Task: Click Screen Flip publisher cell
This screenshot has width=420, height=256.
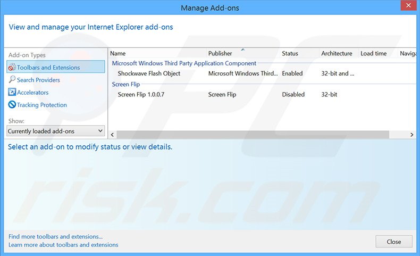Action: 222,94
